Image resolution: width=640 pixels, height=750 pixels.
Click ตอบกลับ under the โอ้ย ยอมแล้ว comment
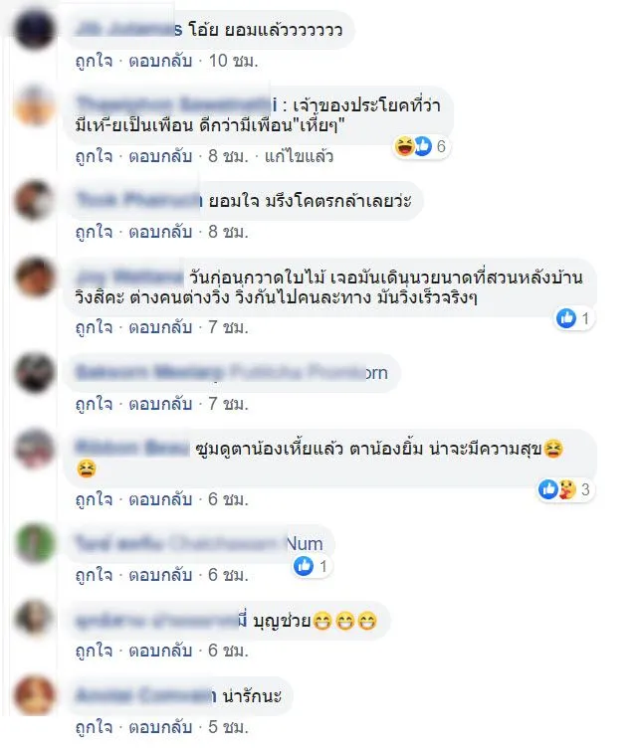pyautogui.click(x=160, y=61)
